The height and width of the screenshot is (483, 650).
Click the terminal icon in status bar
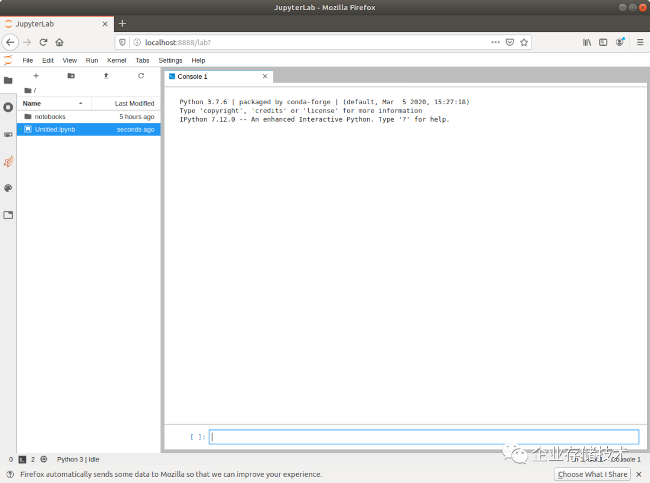coord(22,460)
